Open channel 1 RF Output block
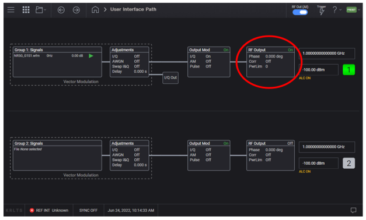Viewport: 366px width, 220px height. (x=270, y=62)
